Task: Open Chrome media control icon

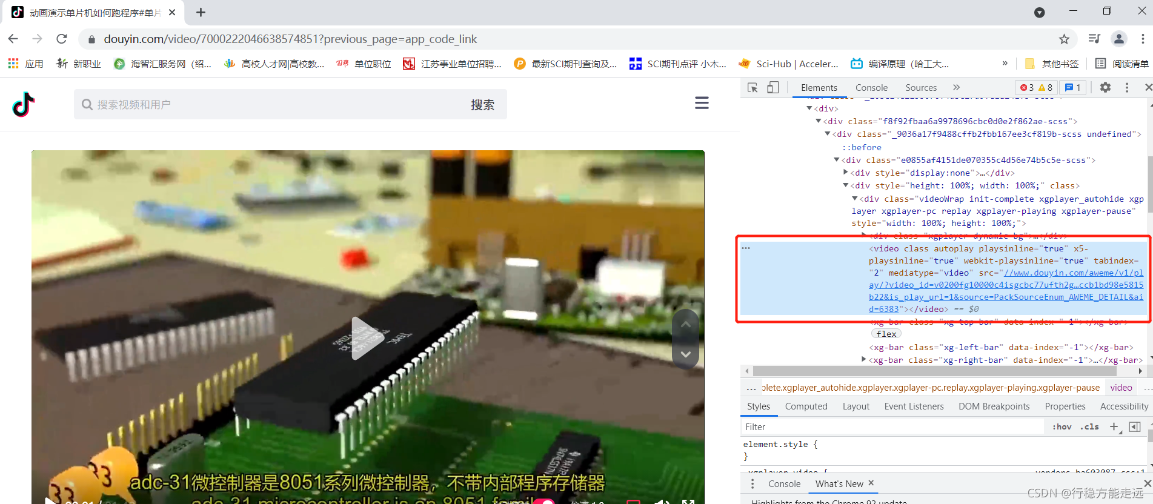Action: [x=1094, y=39]
